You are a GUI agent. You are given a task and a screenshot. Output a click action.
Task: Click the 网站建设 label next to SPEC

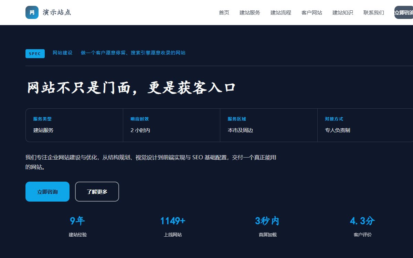(63, 53)
